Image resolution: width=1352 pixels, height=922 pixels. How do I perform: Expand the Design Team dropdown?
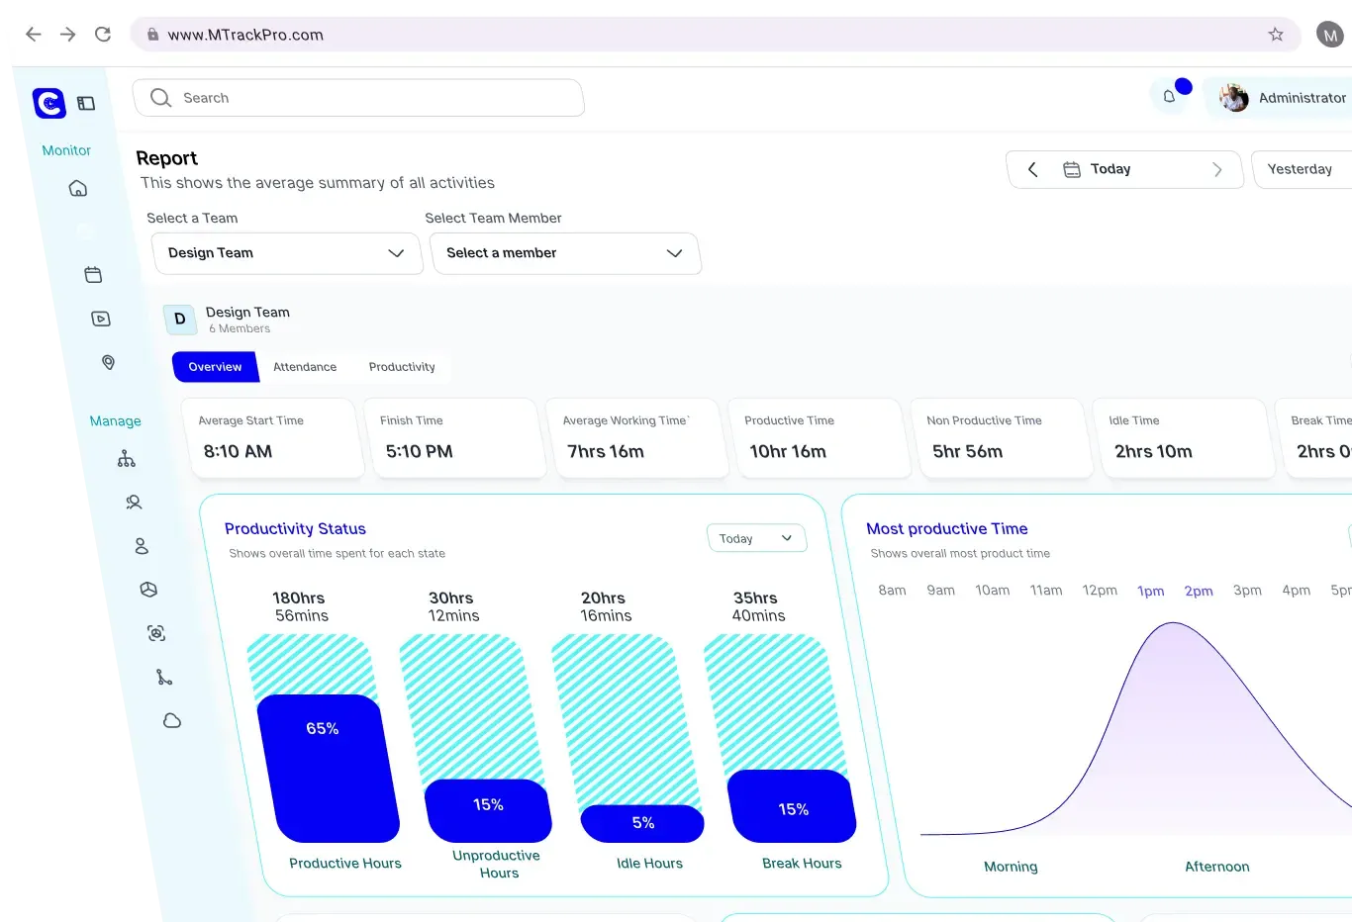[x=287, y=253]
